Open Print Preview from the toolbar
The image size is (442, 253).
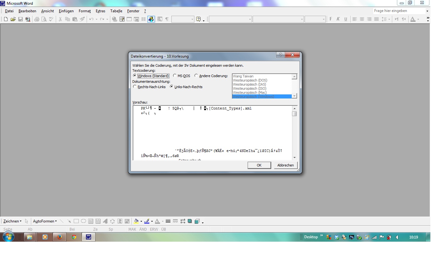(44, 19)
